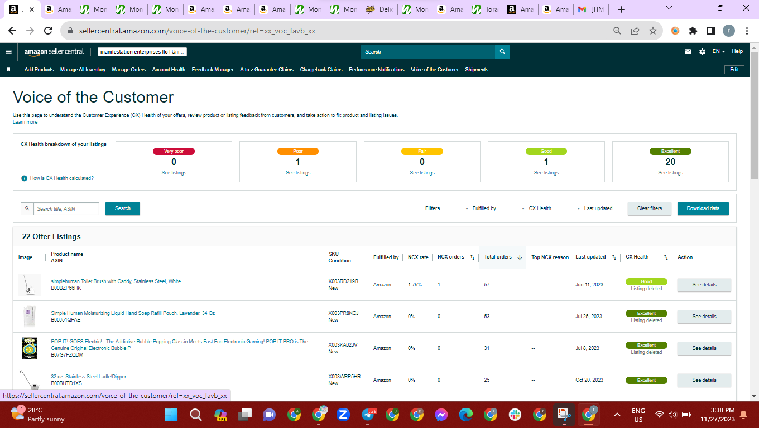
Task: Open A-to-z Guarantee Claims
Action: click(267, 70)
